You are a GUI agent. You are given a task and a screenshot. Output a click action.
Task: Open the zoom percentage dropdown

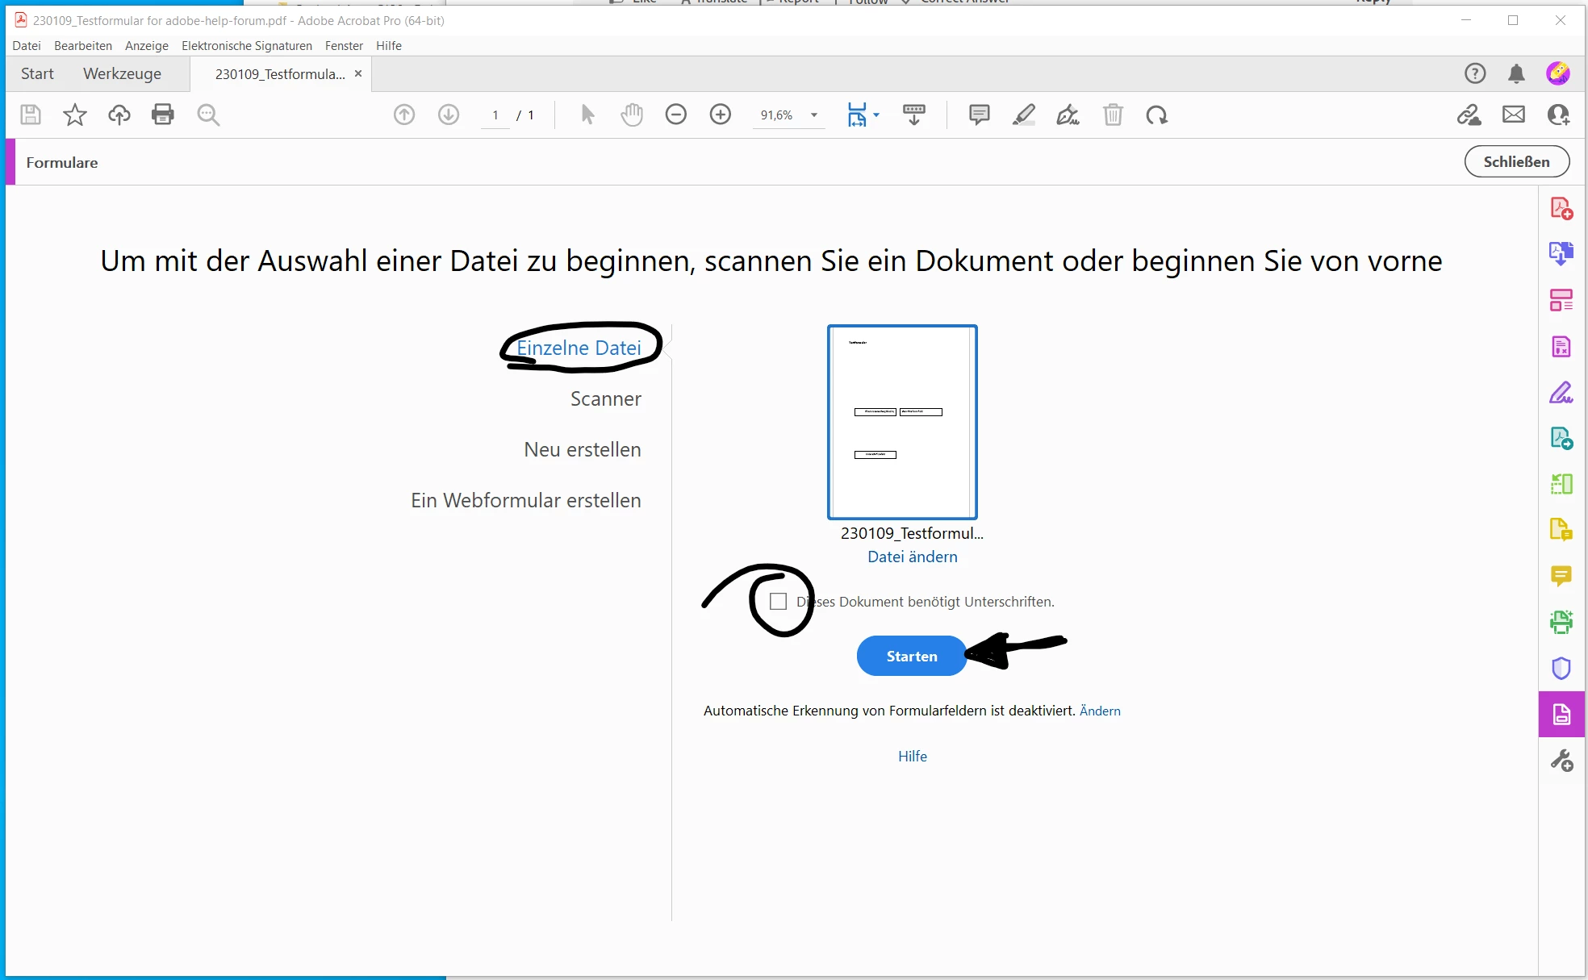tap(814, 115)
